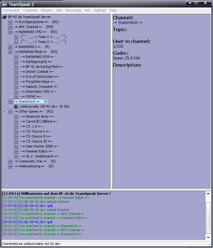213x248 pixels.
Task: Click the message log scrollbar thumb
Action: click(x=208, y=218)
